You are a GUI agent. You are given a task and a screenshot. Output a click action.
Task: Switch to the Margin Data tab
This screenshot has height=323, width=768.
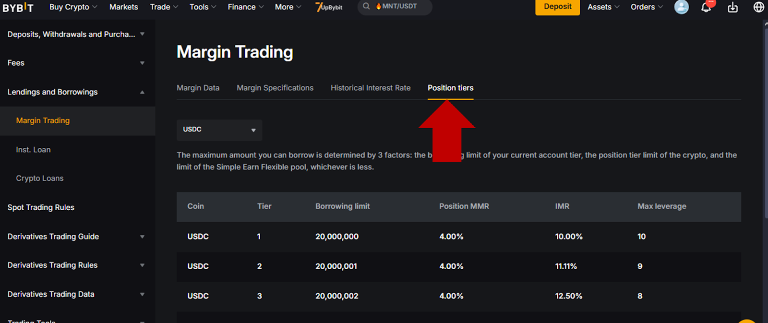[198, 88]
